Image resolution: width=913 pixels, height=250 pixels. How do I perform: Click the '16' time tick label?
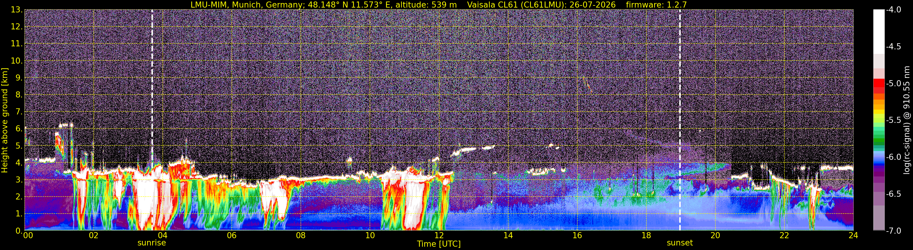pyautogui.click(x=577, y=235)
